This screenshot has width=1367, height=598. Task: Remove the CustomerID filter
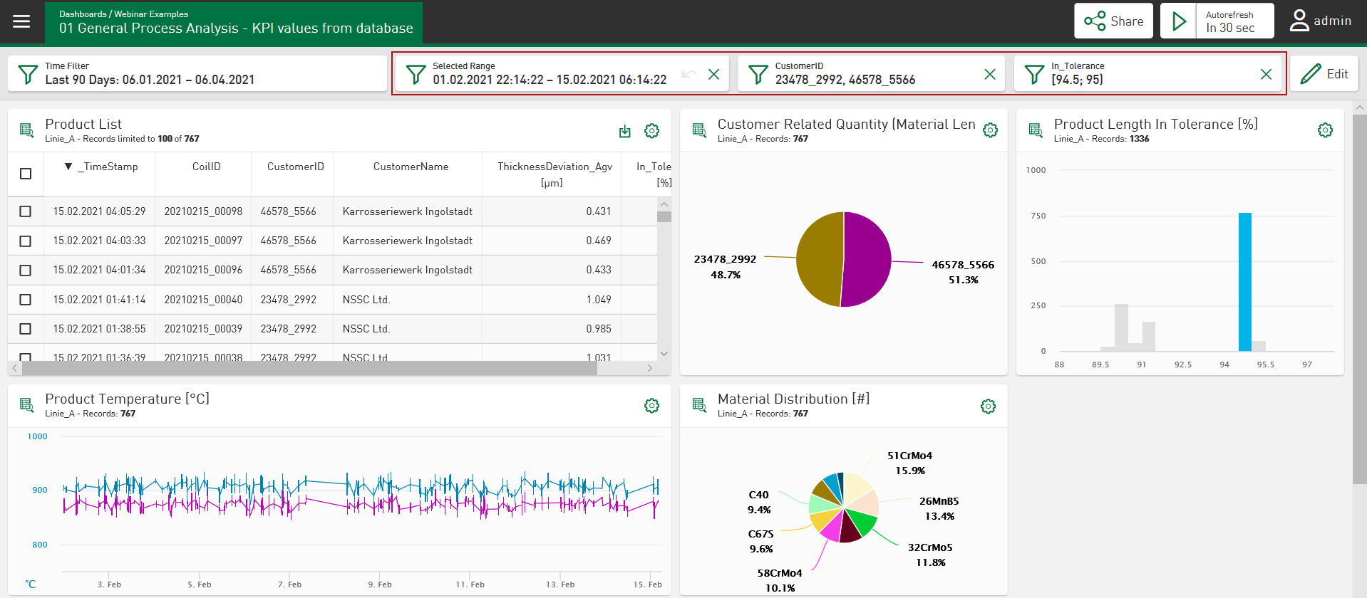pos(990,74)
